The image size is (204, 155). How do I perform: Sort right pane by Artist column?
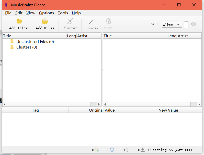(x=189, y=36)
